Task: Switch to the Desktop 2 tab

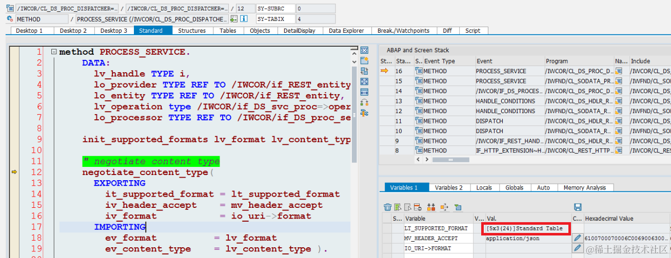Action: (73, 31)
